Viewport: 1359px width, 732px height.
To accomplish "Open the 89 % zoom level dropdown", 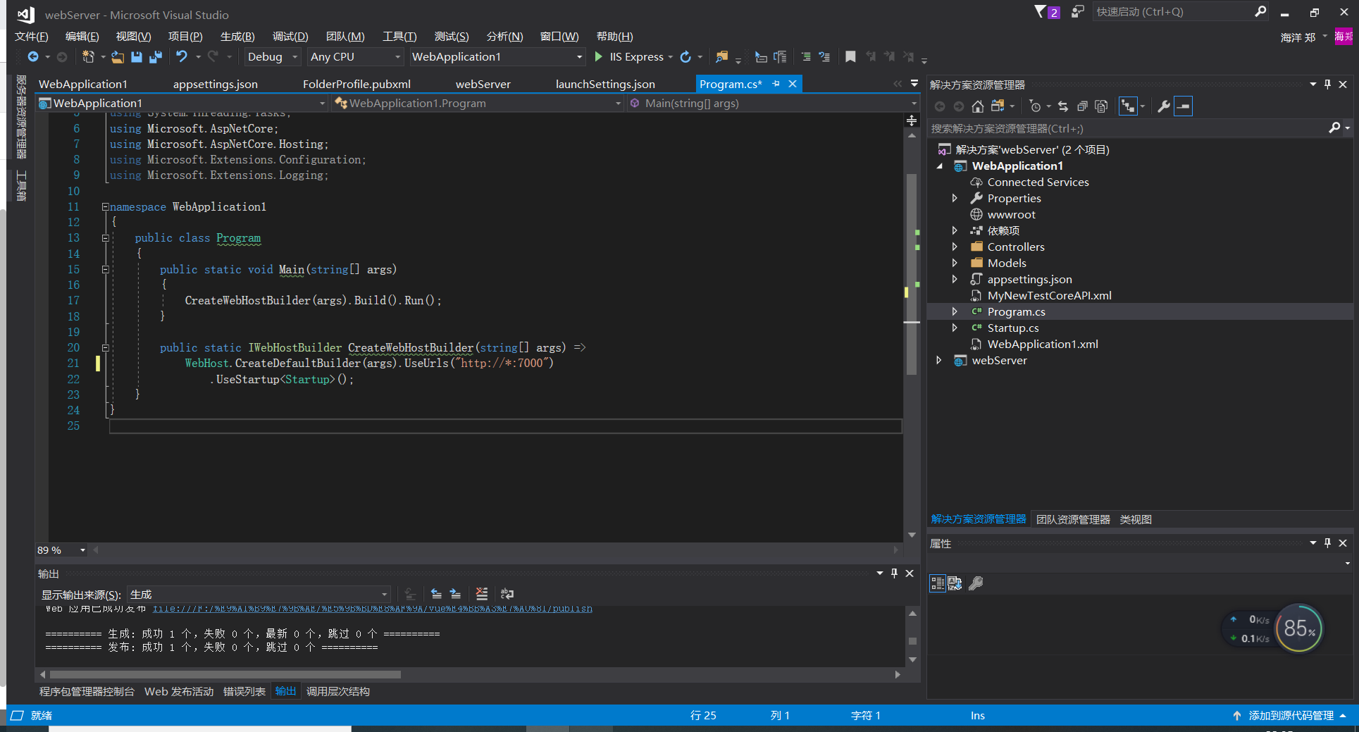I will click(x=61, y=550).
